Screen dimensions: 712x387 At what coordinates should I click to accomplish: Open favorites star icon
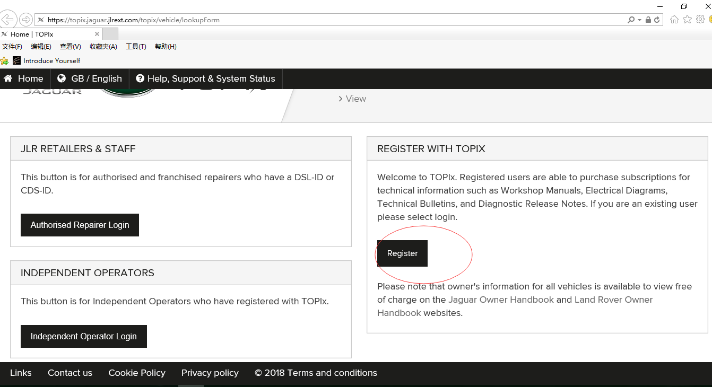click(x=687, y=19)
